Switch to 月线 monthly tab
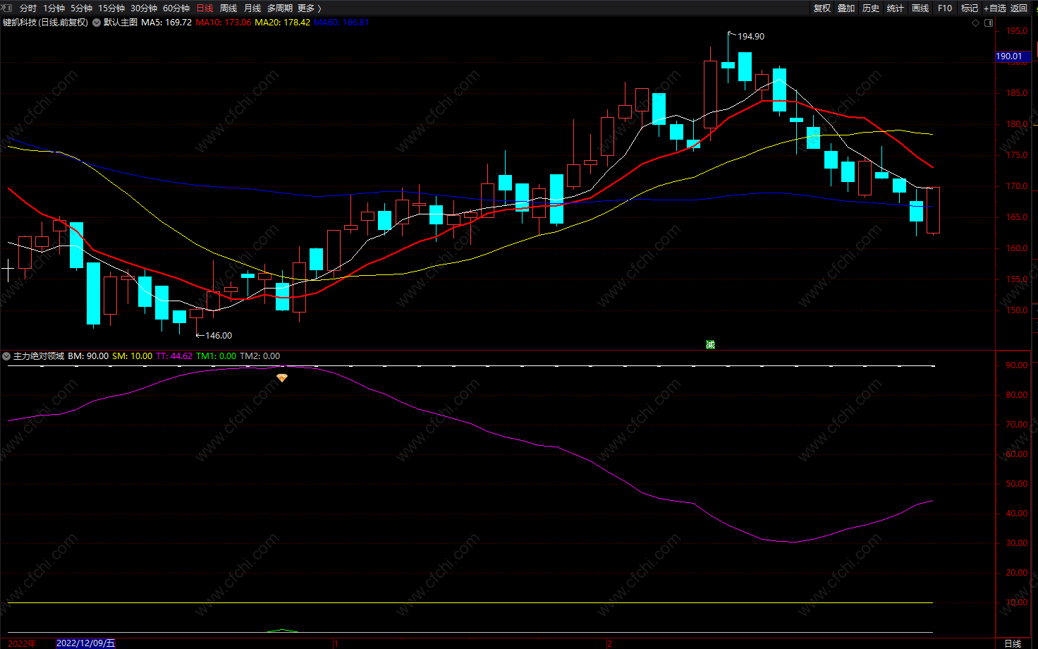 (252, 8)
